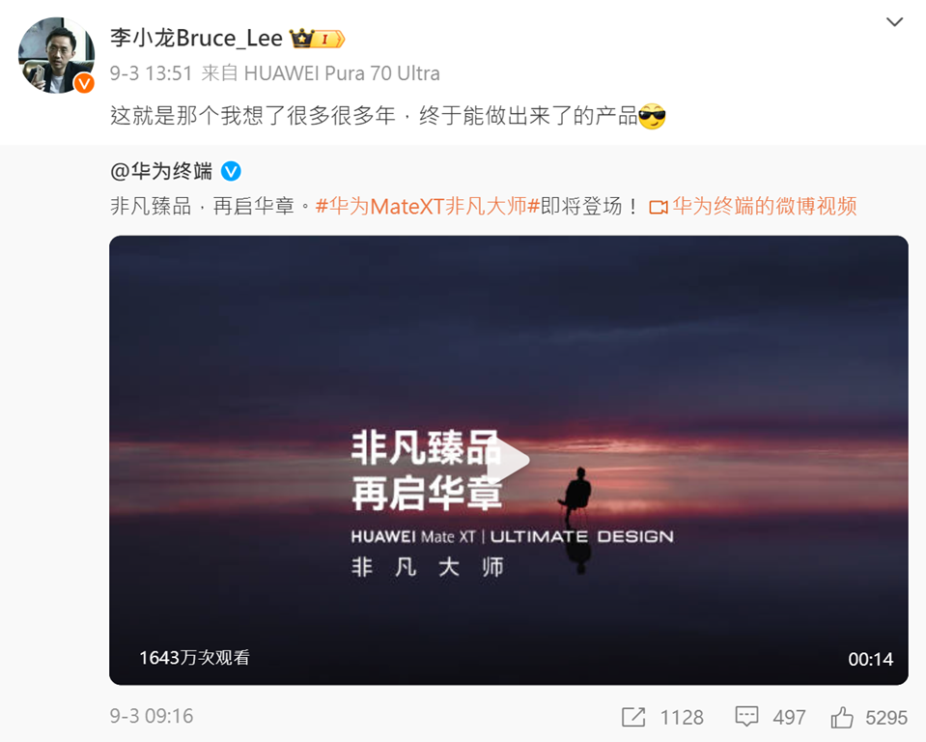
Task: Click the 5295 likes count
Action: tap(885, 717)
